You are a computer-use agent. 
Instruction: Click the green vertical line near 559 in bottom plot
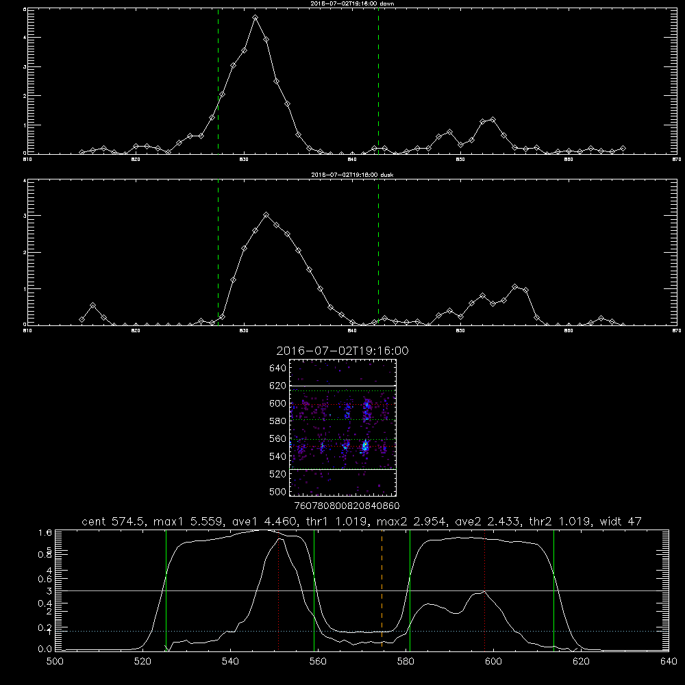[x=314, y=590]
